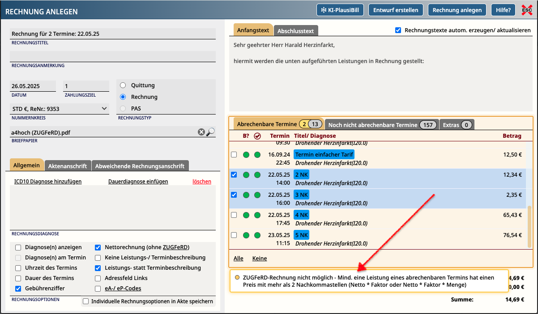Click Dauerdiagnose einfügen link
This screenshot has height=314, width=538.
pos(138,182)
